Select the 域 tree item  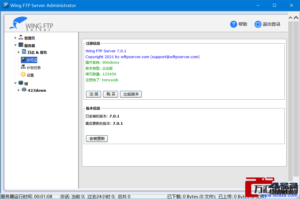(26, 84)
